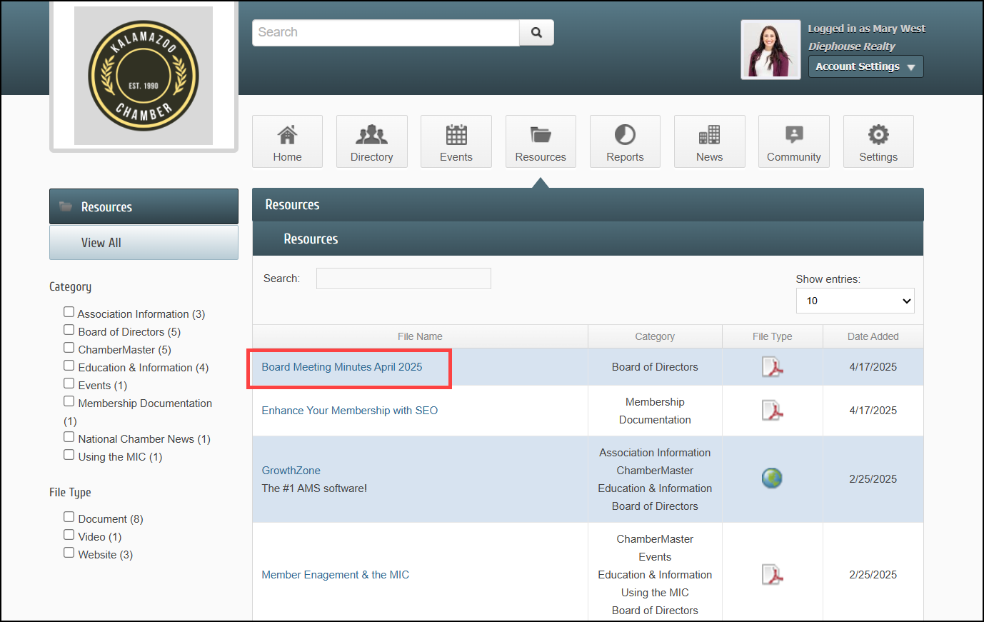The height and width of the screenshot is (622, 984).
Task: Sort table by Date Added column
Action: [873, 336]
